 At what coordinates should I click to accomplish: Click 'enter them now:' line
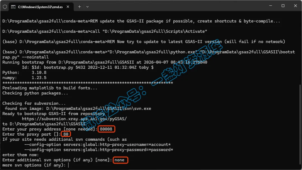(20, 155)
